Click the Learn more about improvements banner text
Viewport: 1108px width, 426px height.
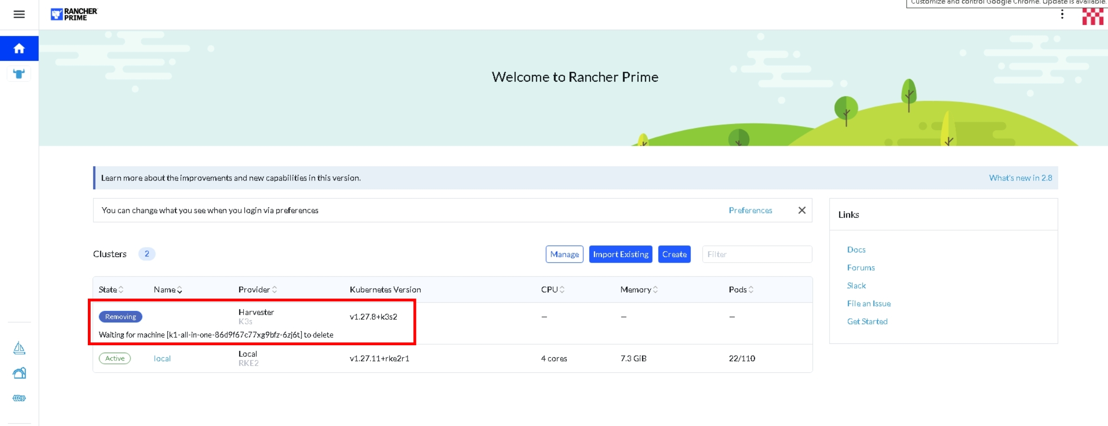tap(231, 178)
